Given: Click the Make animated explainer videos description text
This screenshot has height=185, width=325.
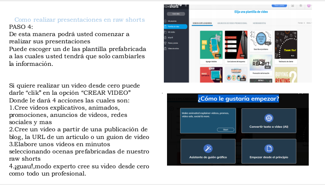Looking at the screenshot, I should tap(205, 115).
